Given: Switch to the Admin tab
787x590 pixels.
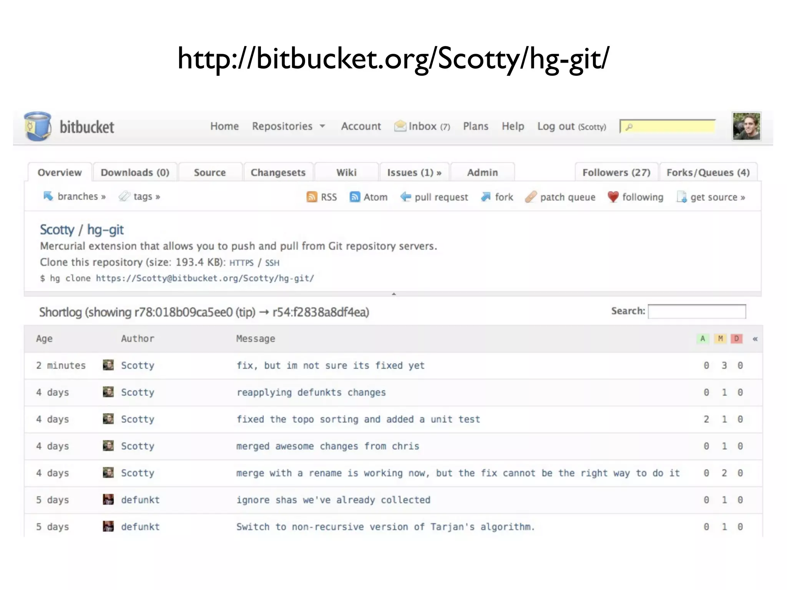Looking at the screenshot, I should click(x=483, y=172).
